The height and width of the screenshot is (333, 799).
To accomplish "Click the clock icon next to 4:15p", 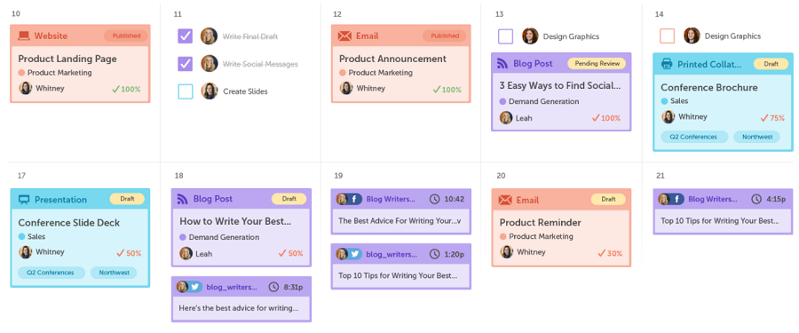I will pyautogui.click(x=756, y=199).
